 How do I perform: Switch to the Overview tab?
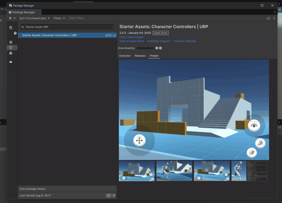click(x=125, y=56)
